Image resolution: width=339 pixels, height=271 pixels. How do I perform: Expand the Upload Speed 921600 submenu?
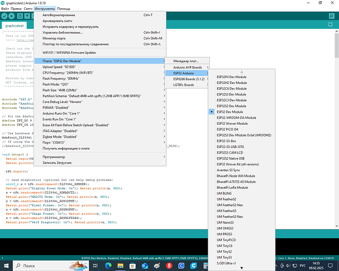100,67
